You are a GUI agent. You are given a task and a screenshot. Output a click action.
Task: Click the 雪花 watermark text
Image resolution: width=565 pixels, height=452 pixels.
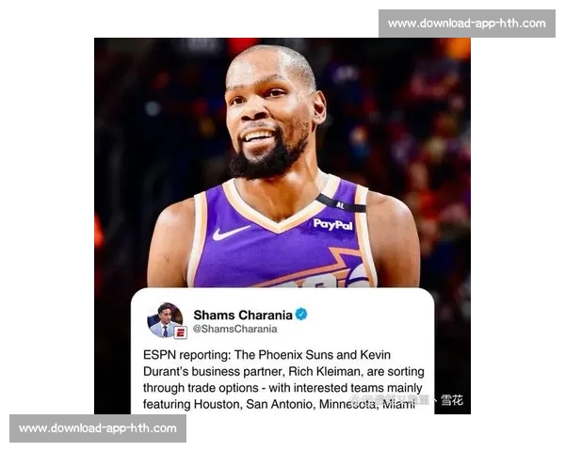click(452, 400)
